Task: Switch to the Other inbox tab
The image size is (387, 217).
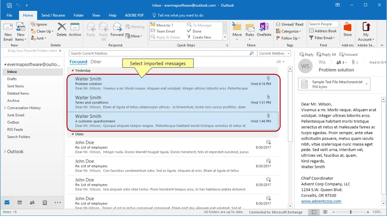Action: pyautogui.click(x=96, y=62)
